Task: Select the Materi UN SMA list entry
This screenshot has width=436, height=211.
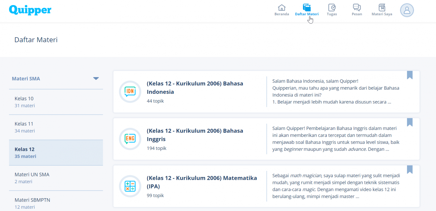Action: click(x=32, y=174)
